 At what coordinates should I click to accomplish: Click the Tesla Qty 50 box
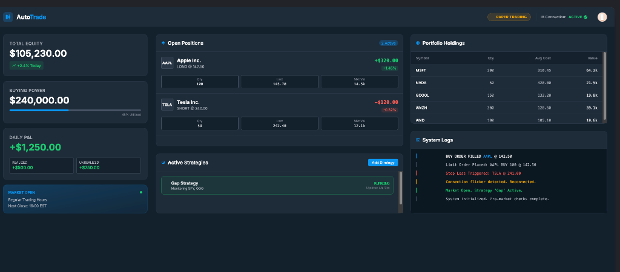[x=200, y=123]
